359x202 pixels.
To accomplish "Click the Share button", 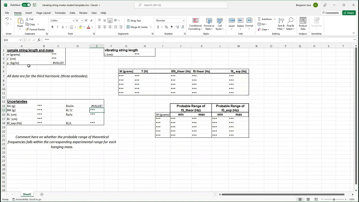I will pyautogui.click(x=349, y=13).
